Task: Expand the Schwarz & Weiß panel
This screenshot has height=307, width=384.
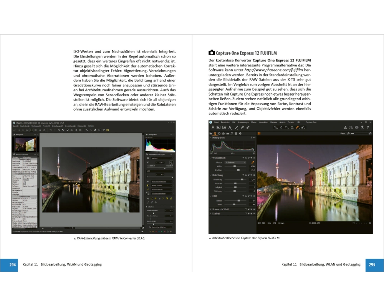Action: [x=221, y=209]
